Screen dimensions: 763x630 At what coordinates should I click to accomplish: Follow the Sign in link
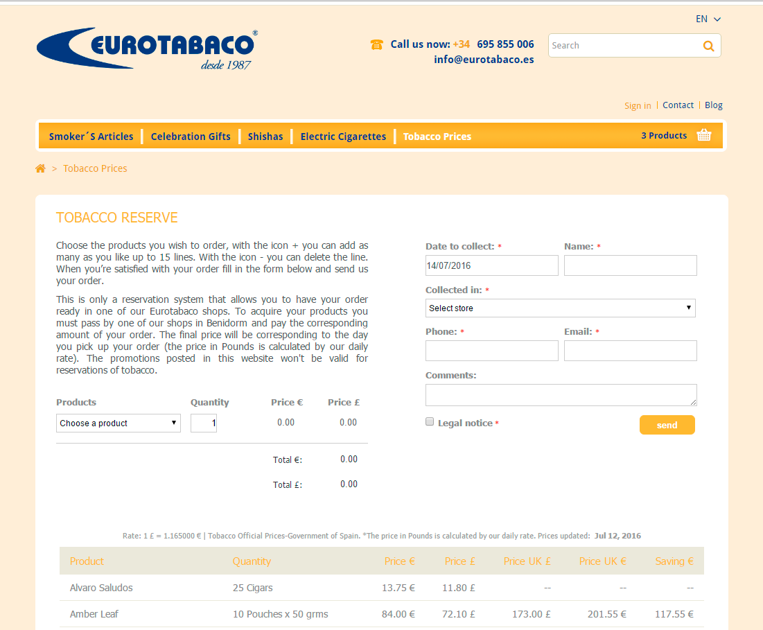point(638,105)
